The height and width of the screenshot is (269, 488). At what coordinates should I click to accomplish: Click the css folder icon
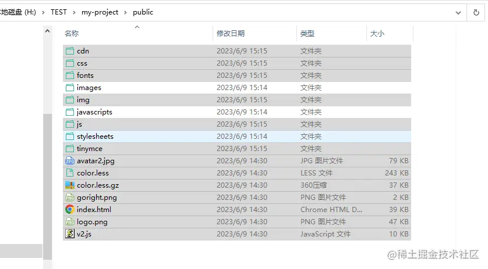click(x=70, y=63)
